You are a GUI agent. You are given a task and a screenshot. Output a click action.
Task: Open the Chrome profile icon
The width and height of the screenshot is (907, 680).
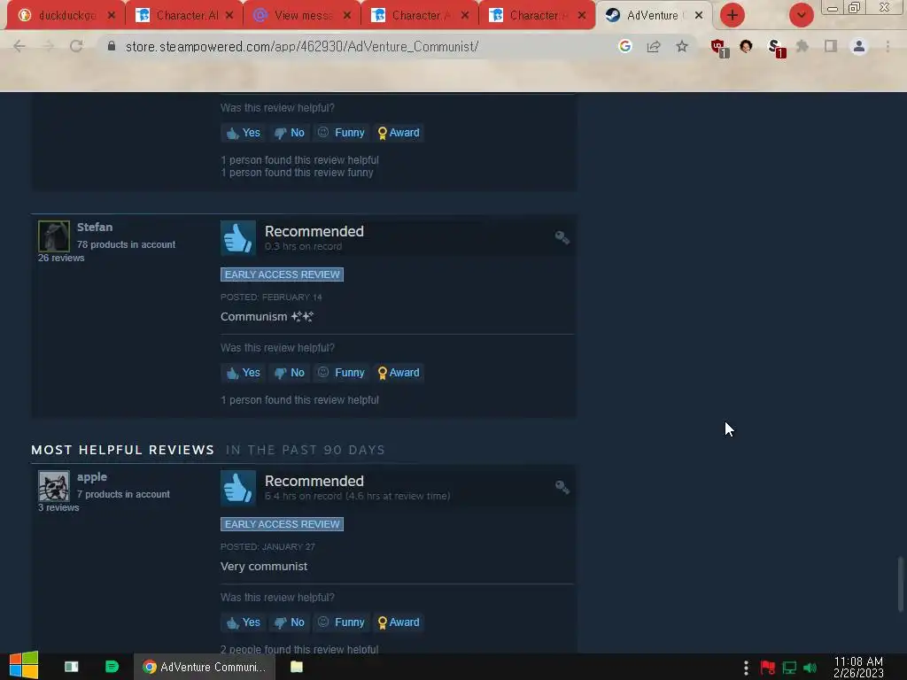[x=859, y=46]
